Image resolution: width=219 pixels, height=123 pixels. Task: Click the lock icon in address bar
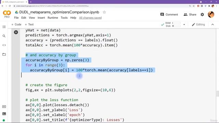click(14, 6)
